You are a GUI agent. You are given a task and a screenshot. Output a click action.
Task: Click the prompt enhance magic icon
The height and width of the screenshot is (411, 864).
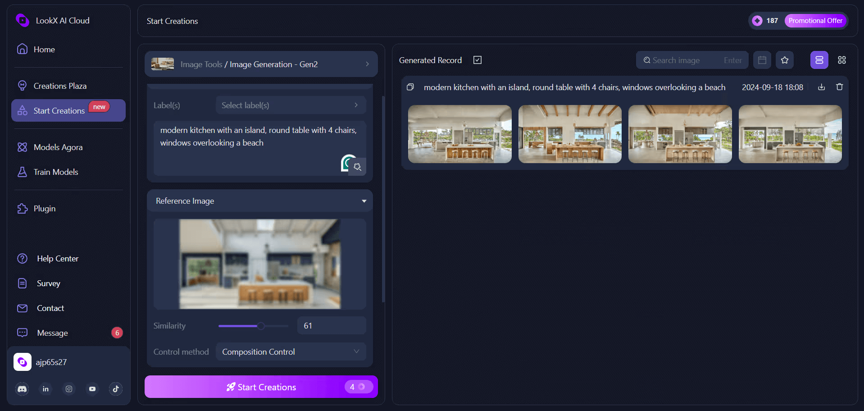point(358,167)
